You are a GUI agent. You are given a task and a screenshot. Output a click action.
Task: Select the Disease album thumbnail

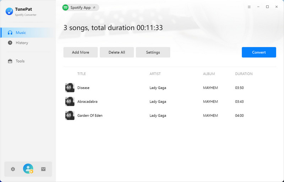(x=70, y=88)
